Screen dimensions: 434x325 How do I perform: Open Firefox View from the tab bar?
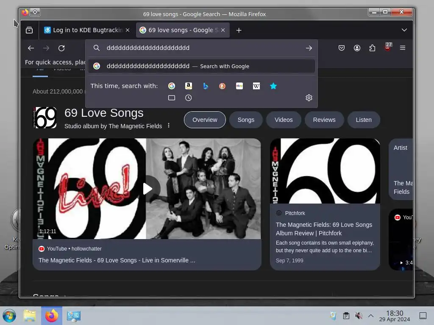point(29,30)
